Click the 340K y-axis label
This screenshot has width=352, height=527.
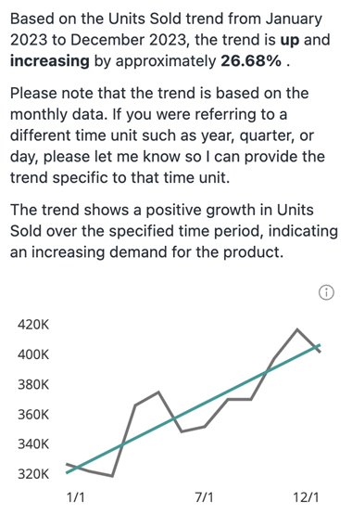[x=33, y=444]
